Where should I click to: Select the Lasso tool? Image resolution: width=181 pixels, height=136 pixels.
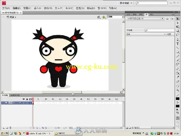[177, 35]
